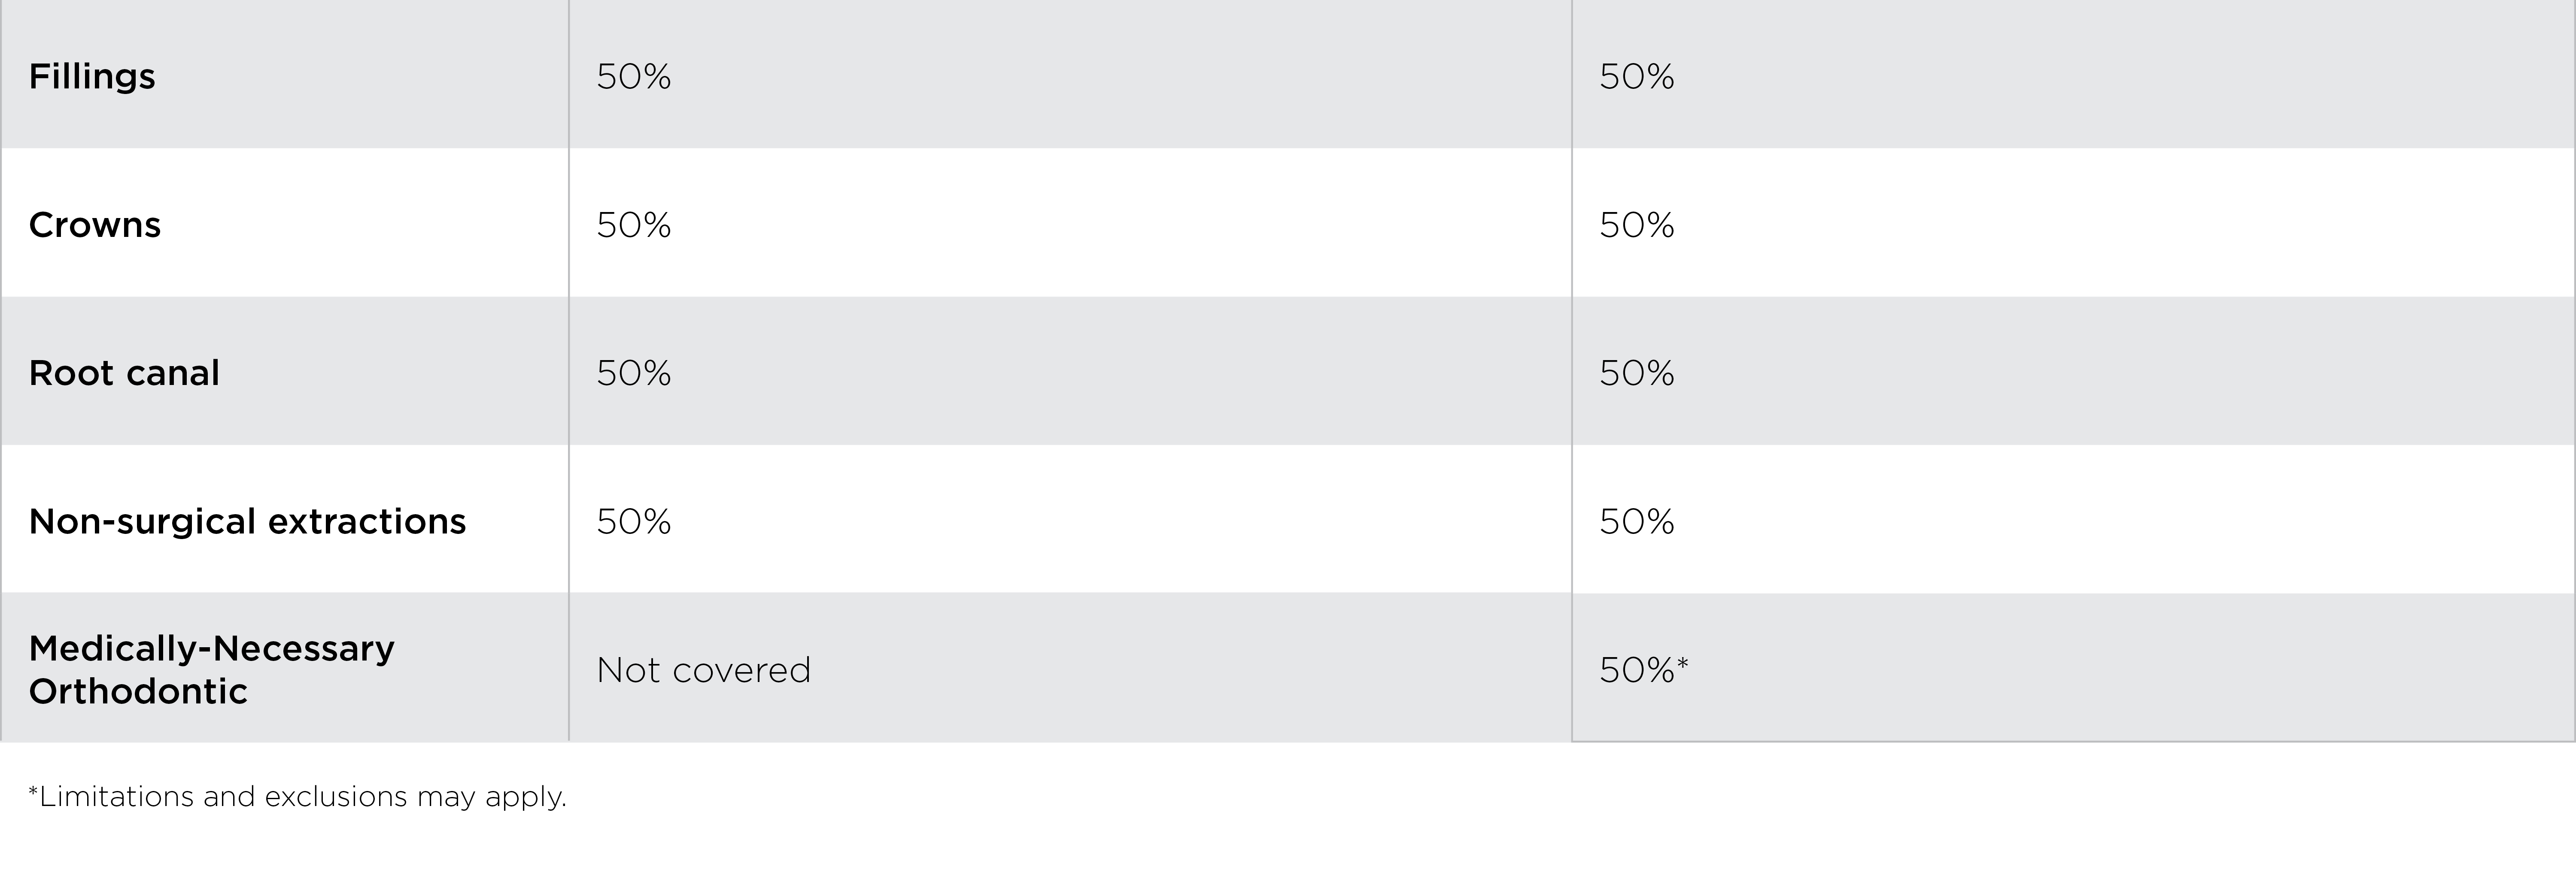Select Non-surgical extractions 50% in middle column
This screenshot has width=2576, height=894.
coord(634,521)
